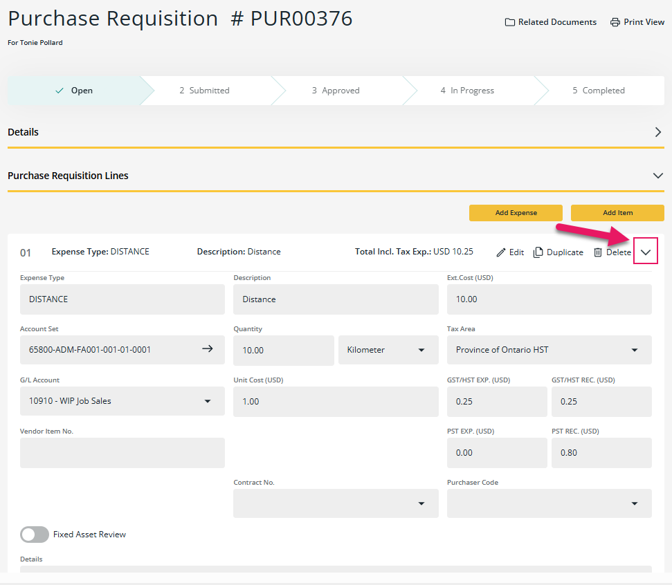
Task: Open the Contract No. dropdown
Action: pos(336,503)
